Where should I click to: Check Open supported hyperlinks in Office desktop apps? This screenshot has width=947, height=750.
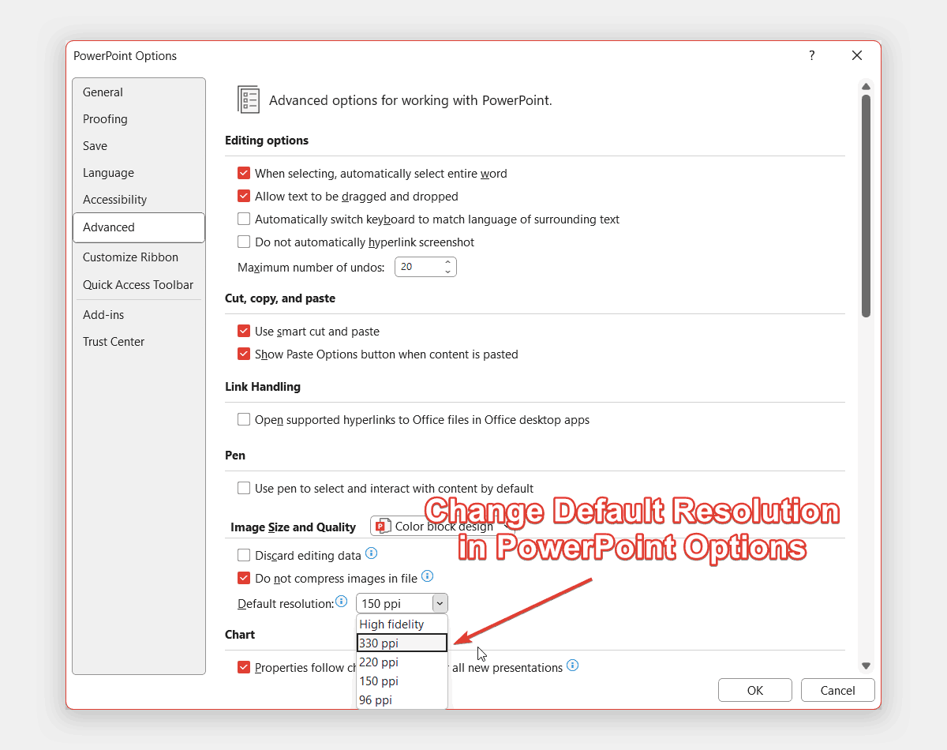click(x=244, y=419)
